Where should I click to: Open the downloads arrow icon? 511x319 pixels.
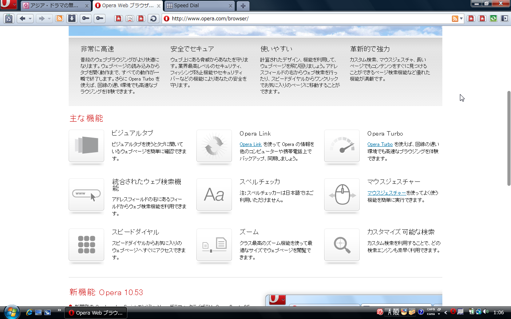pos(71,18)
